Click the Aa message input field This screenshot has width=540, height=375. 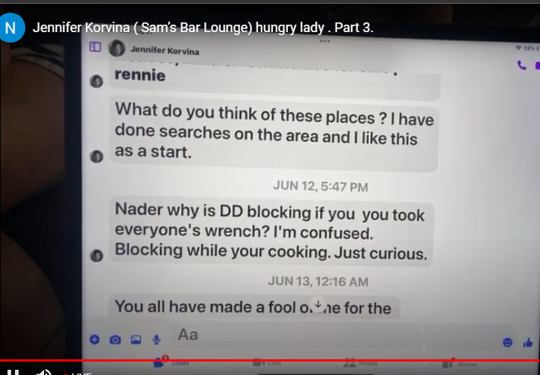click(x=336, y=335)
